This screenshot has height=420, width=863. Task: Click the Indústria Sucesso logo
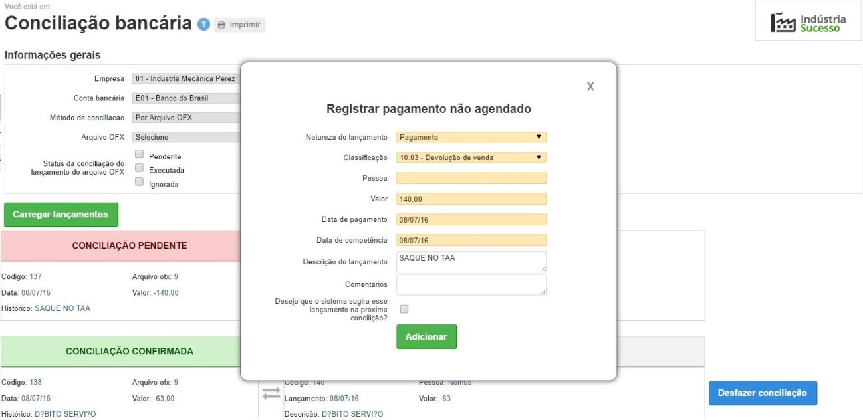click(808, 23)
